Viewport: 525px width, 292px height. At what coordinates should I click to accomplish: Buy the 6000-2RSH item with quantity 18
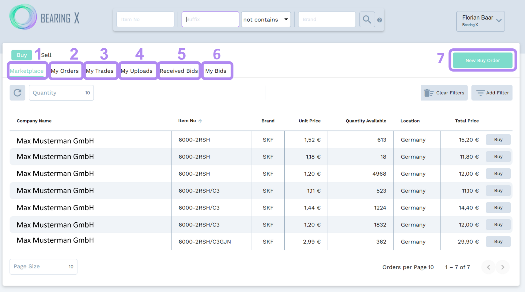pyautogui.click(x=498, y=157)
